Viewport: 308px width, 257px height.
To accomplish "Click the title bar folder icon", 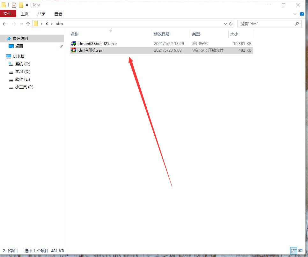I will click(x=4, y=5).
